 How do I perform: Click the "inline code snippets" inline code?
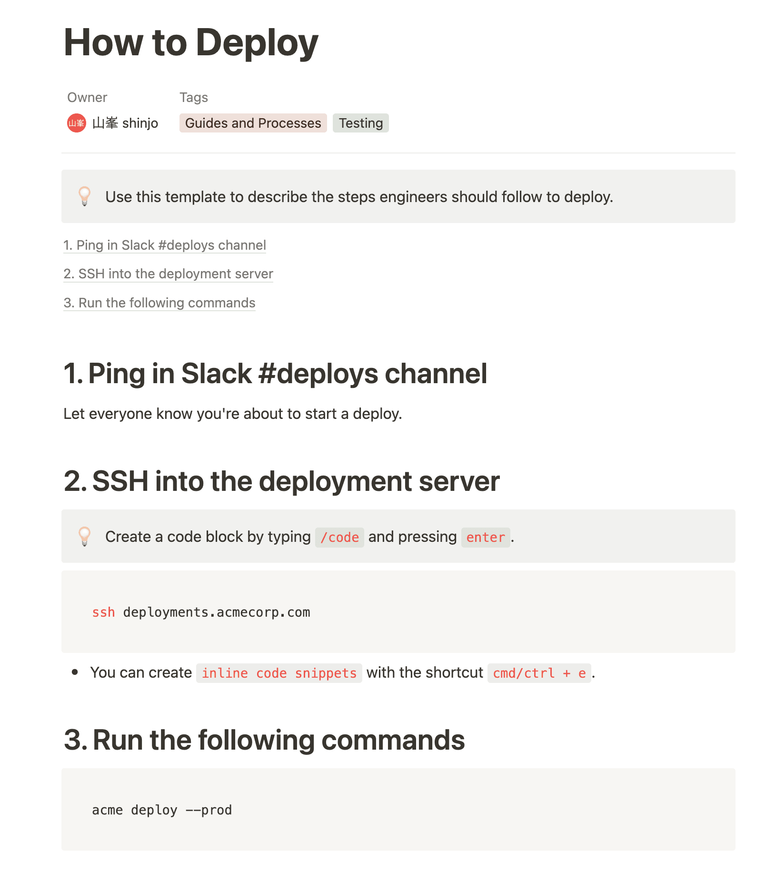pos(279,672)
